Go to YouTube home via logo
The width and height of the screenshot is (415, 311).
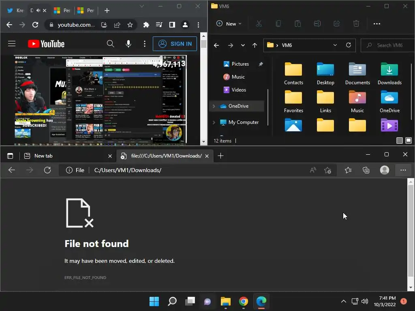(x=46, y=44)
